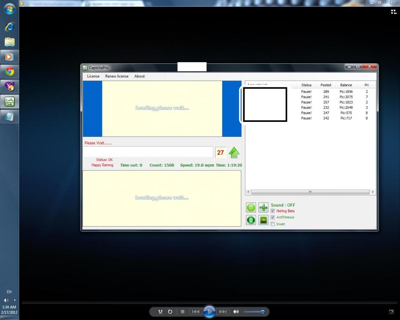This screenshot has height=320, width=400.
Task: Open the License menu
Action: pyautogui.click(x=93, y=76)
